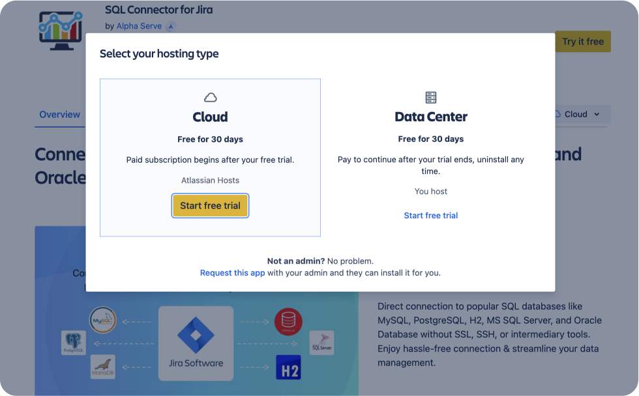The height and width of the screenshot is (396, 639).
Task: Click the Jira Software diamond logo
Action: (196, 335)
